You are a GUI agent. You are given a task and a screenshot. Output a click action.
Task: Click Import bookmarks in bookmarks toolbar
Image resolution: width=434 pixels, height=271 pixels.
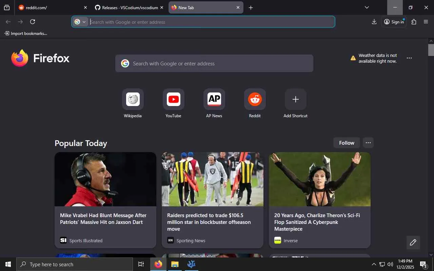point(26,34)
